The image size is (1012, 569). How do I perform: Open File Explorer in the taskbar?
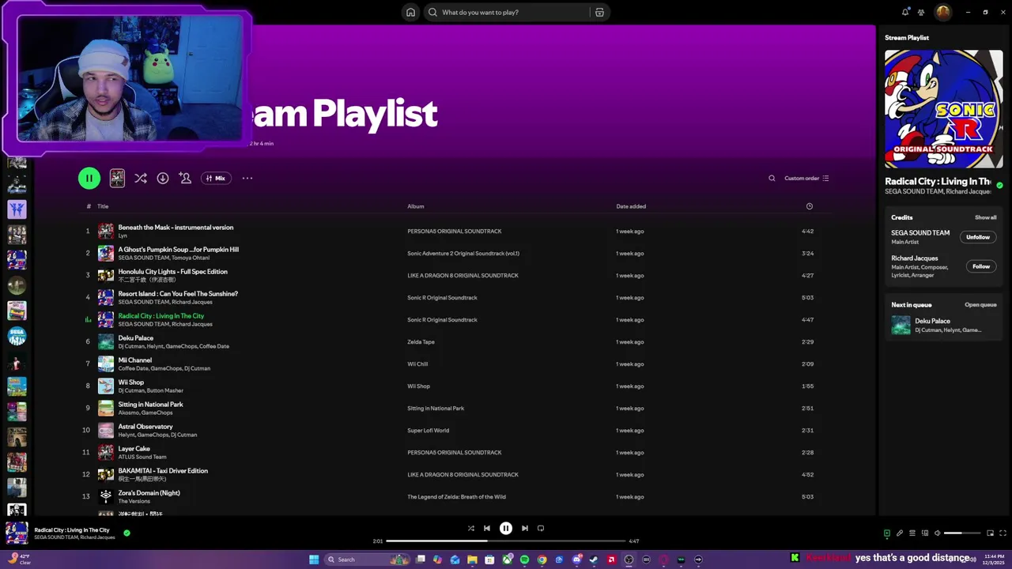coord(472,560)
